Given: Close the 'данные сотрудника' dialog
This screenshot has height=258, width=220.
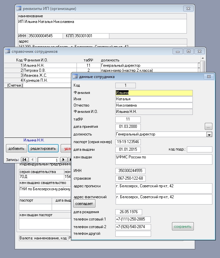Looking at the screenshot, I should coord(208,77).
